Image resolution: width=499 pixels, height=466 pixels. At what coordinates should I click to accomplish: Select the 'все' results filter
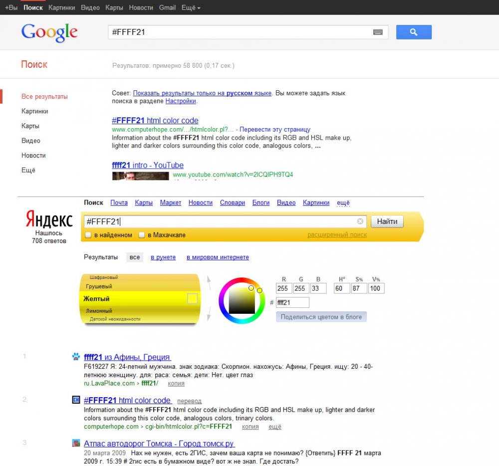(x=135, y=257)
